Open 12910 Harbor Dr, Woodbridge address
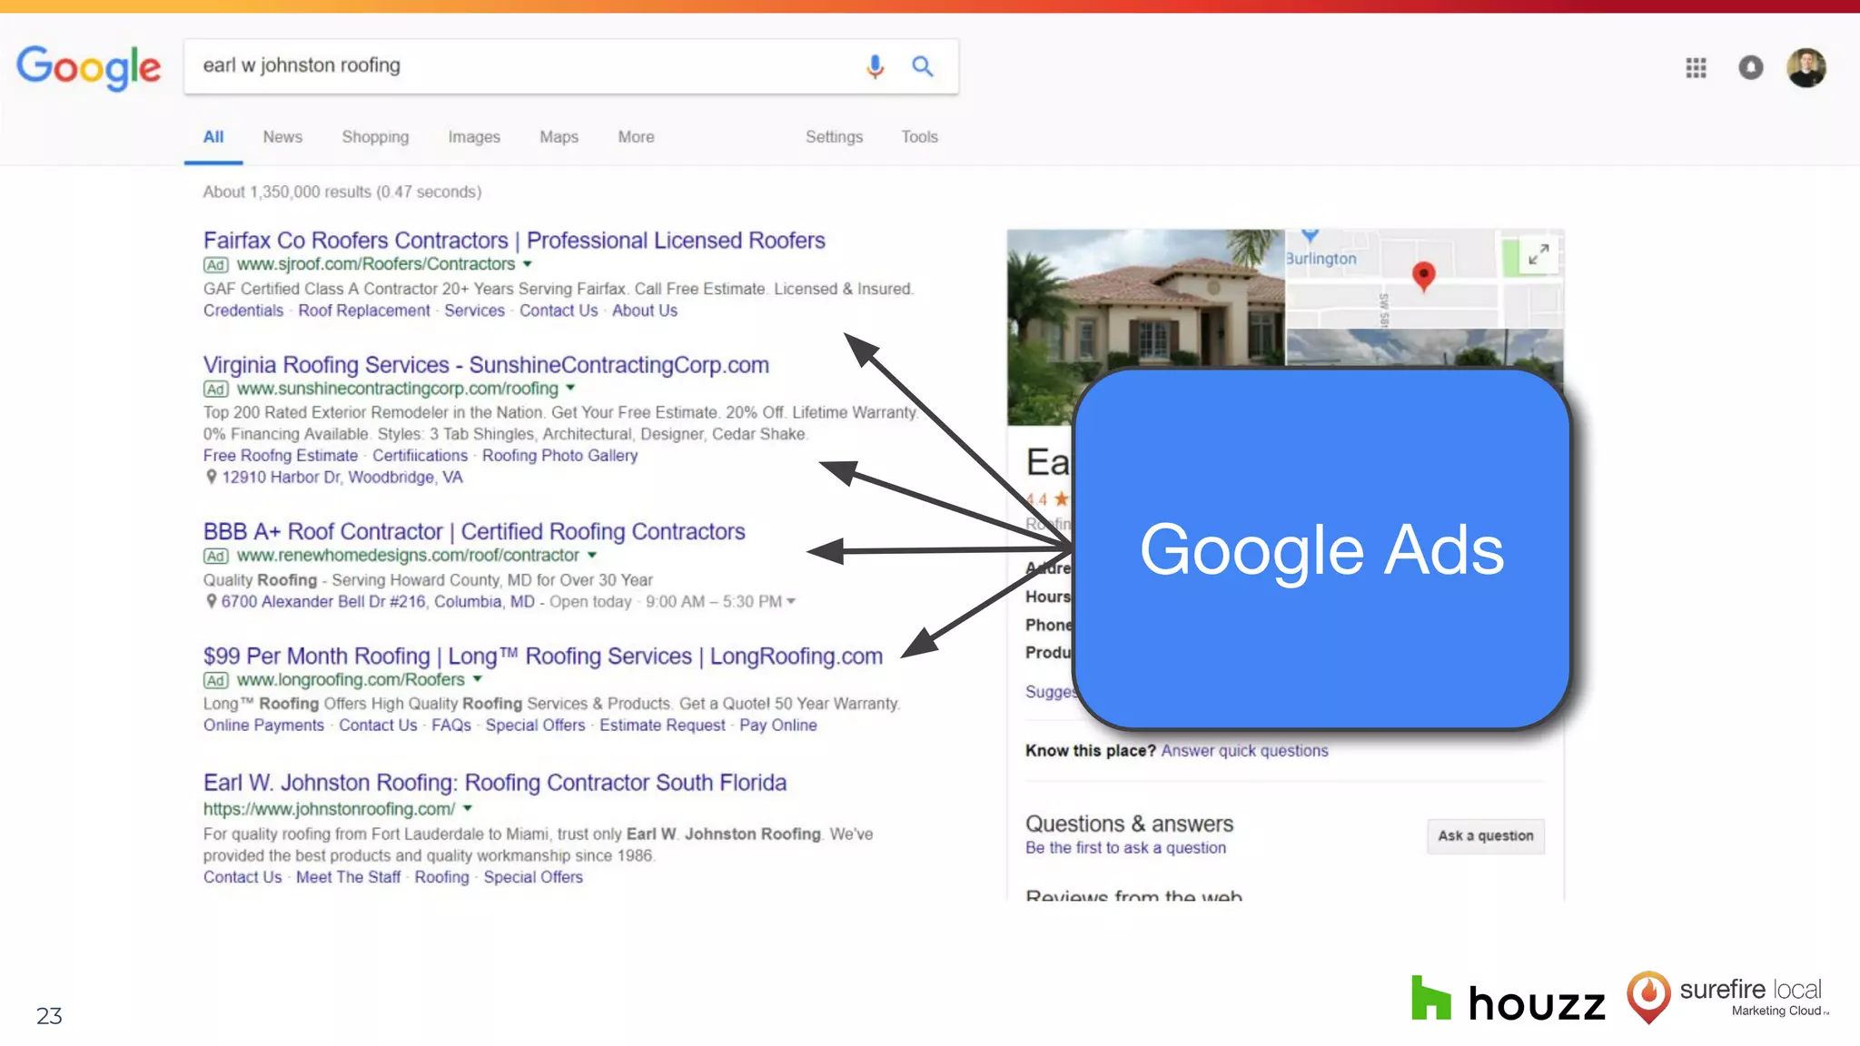Image resolution: width=1860 pixels, height=1046 pixels. point(342,477)
